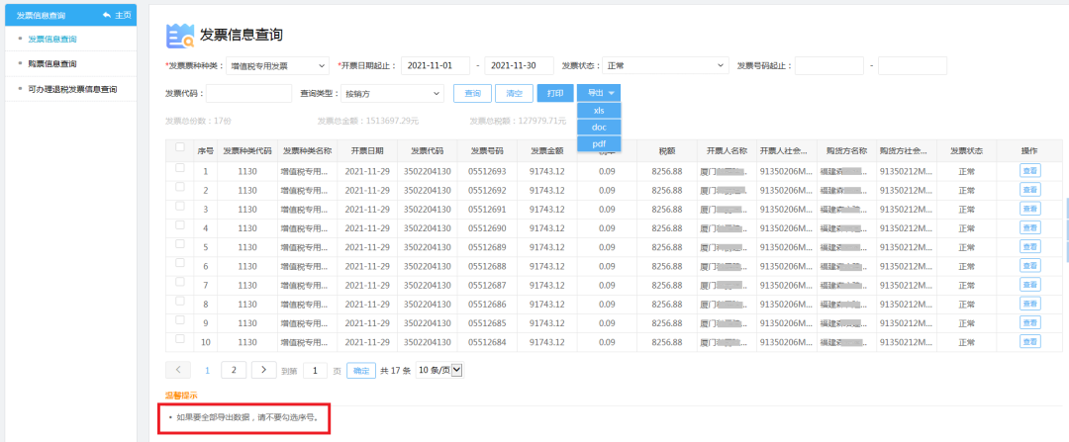Click 查看 for invoice 05512685

tap(1030, 322)
